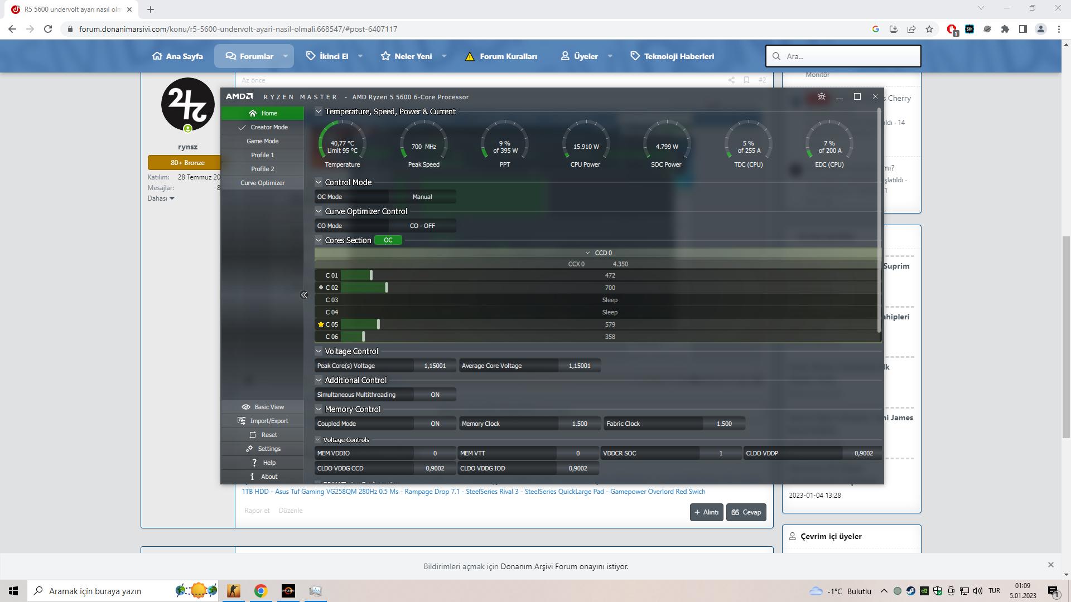1071x602 pixels.
Task: Click the Alıntı quote button
Action: pyautogui.click(x=706, y=512)
